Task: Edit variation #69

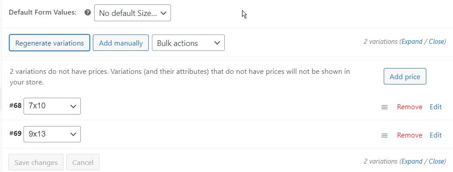Action: [436, 135]
